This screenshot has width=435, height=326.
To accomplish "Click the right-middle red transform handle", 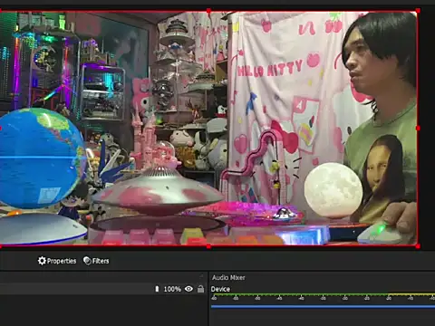I will 418,129.
